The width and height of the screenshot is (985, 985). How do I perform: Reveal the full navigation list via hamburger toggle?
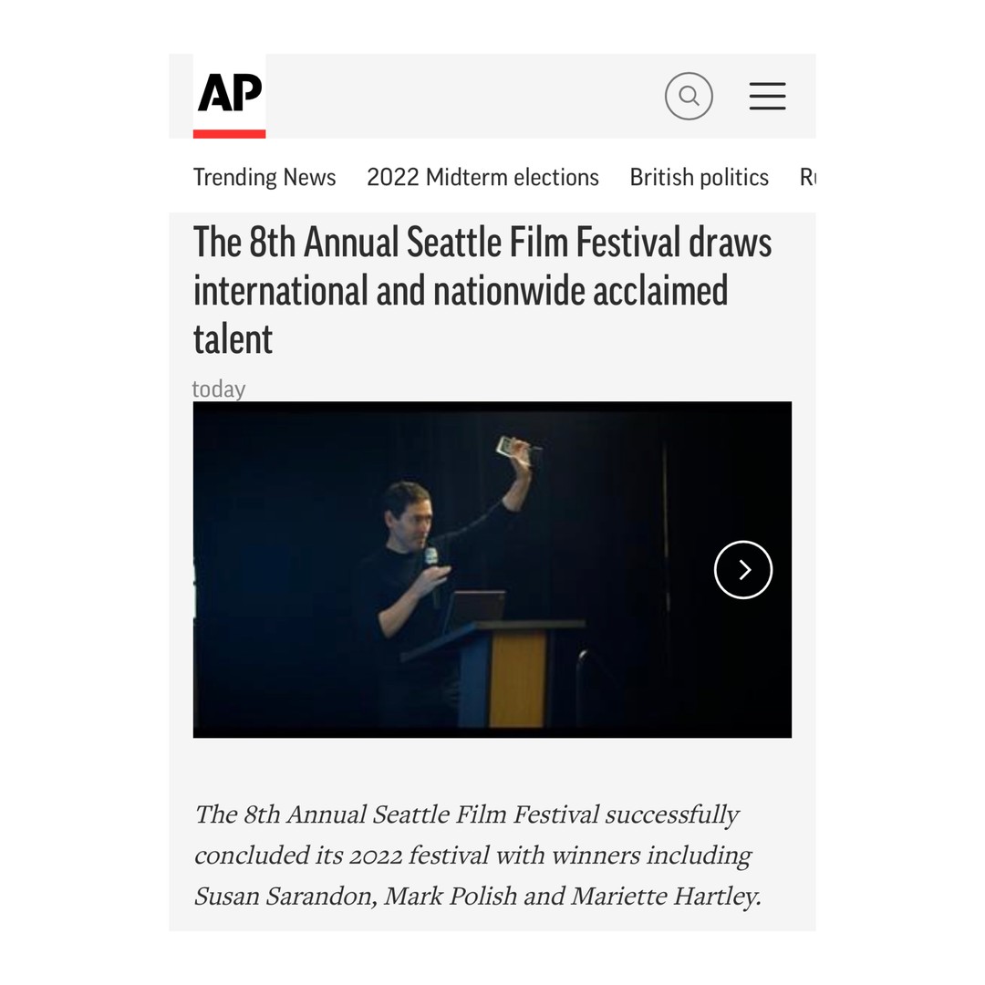(x=767, y=96)
